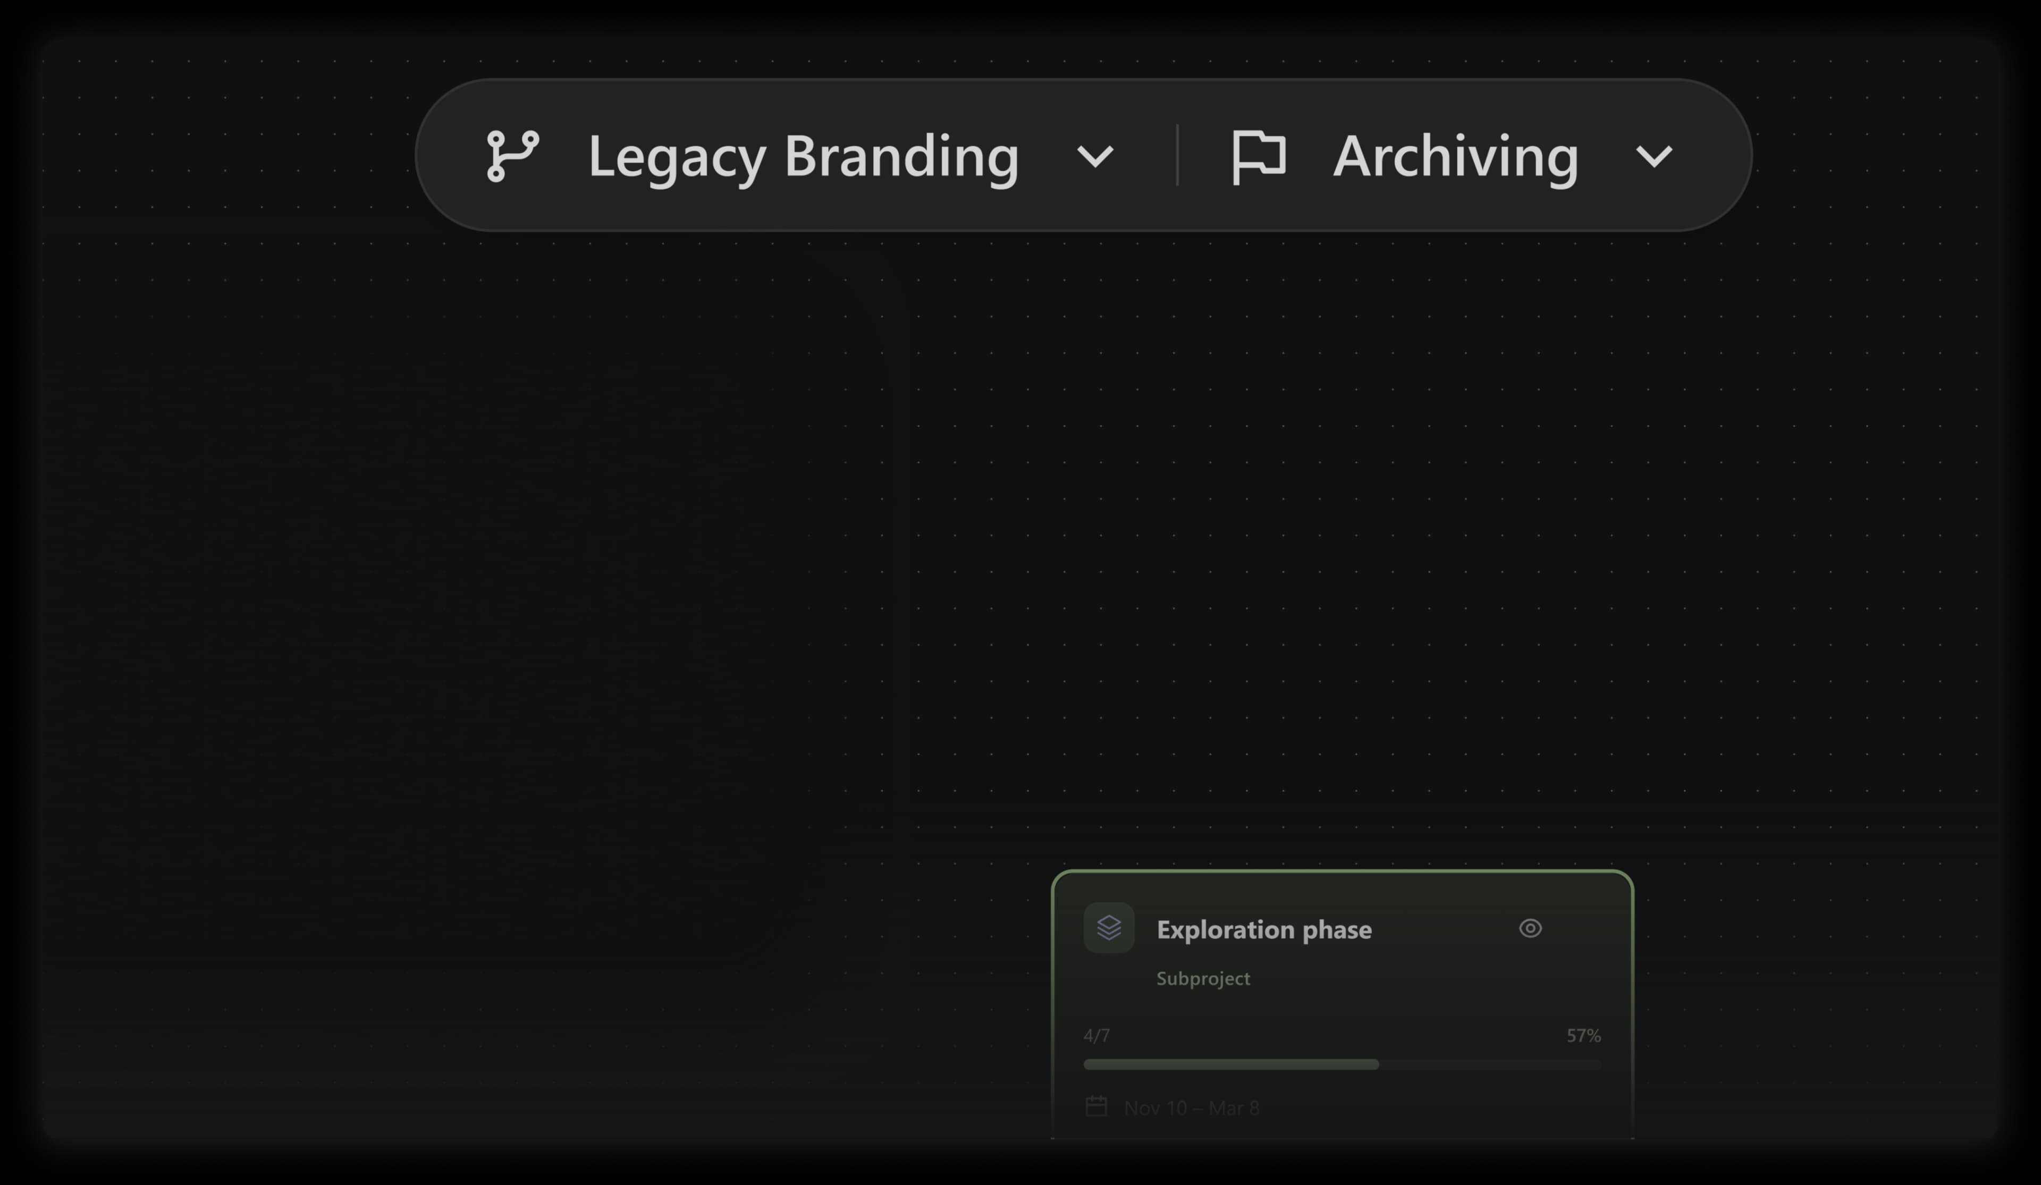Open the Exploration phase title
This screenshot has height=1185, width=2041.
coord(1263,930)
